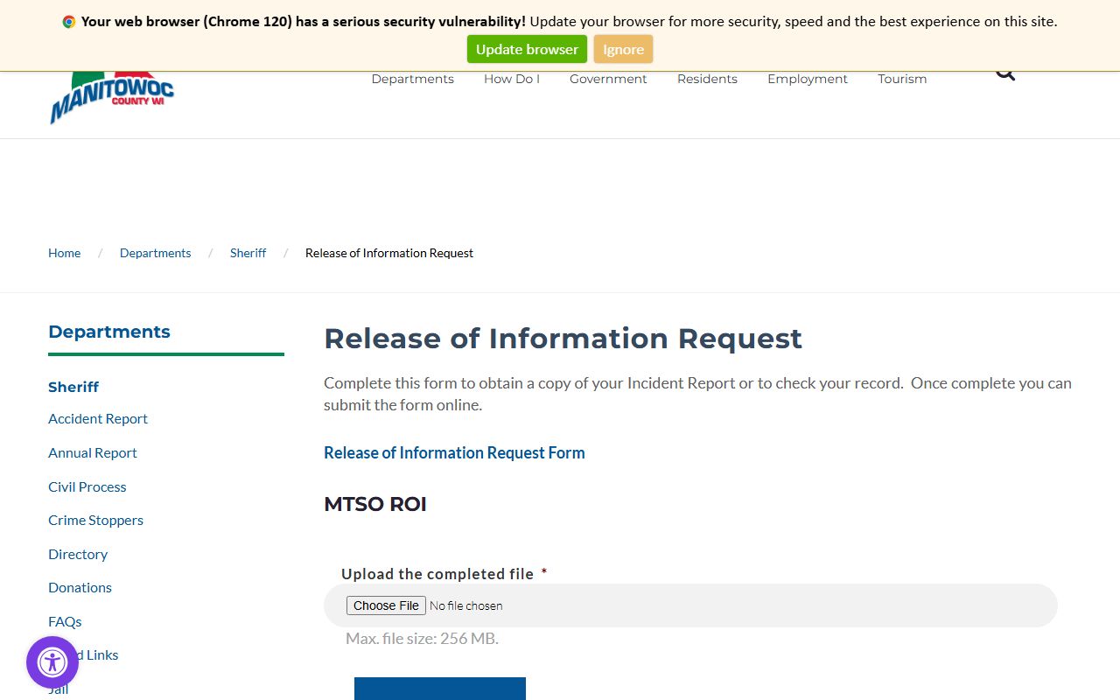Open Donations in sidebar
The height and width of the screenshot is (700, 1120).
point(80,587)
